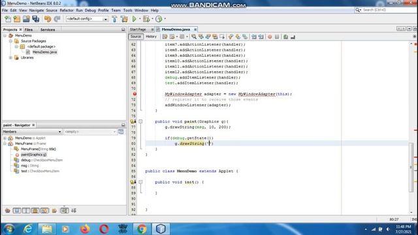Open the Debug menu
418x235 pixels.
[90, 10]
